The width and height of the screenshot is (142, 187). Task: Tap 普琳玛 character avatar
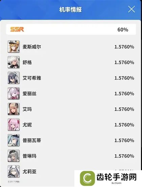[x=14, y=156]
